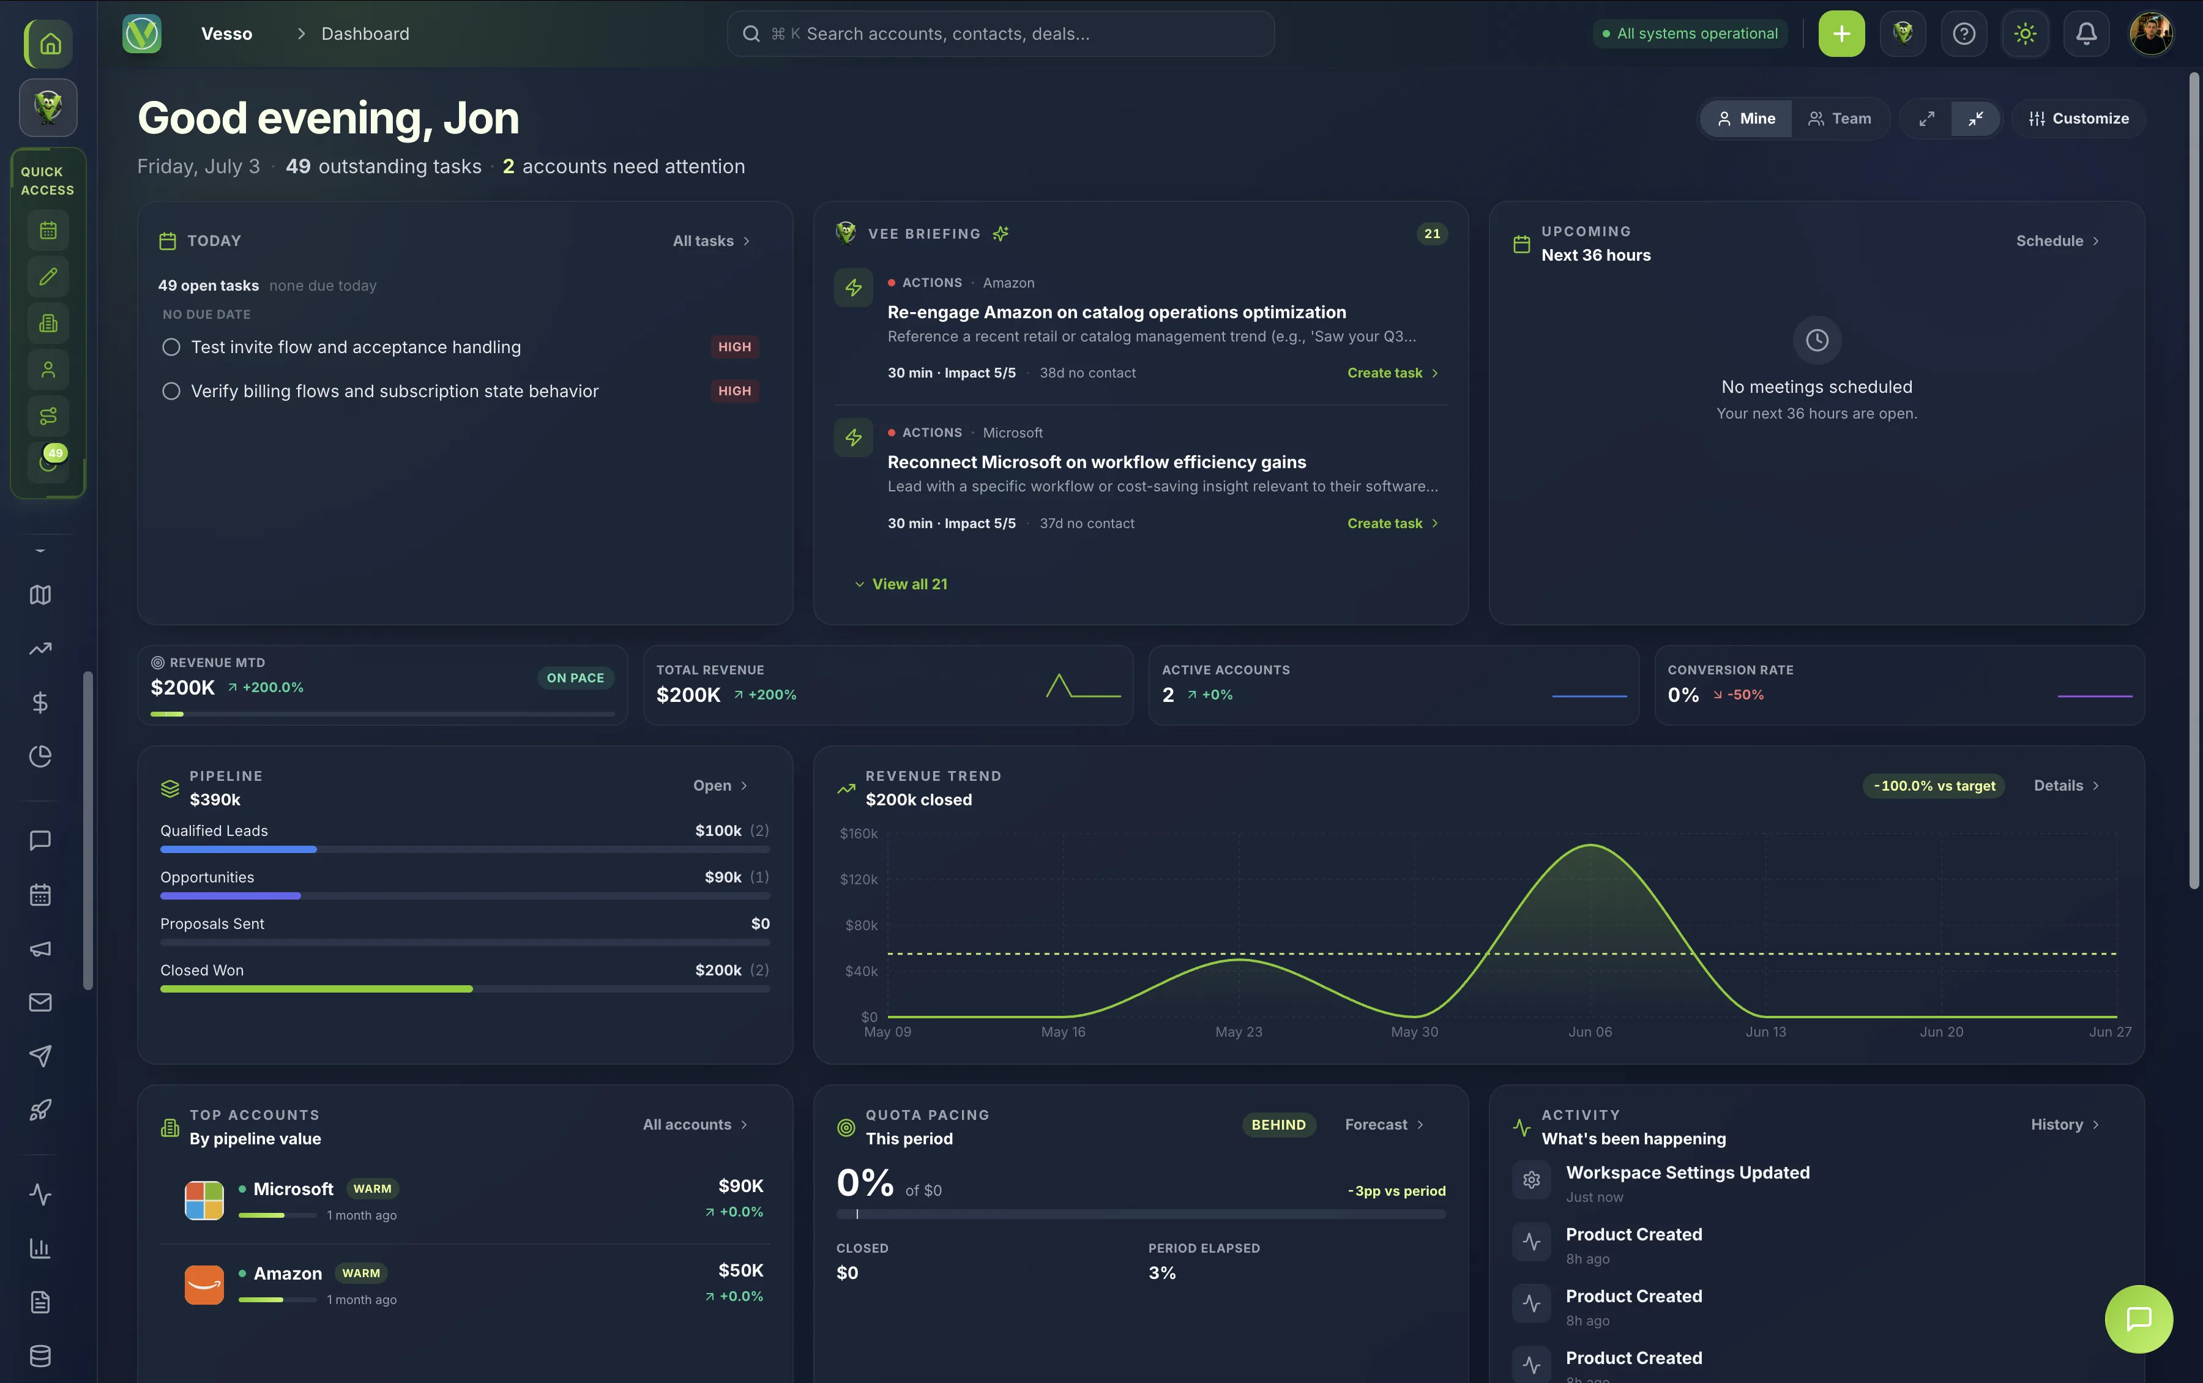Open the floating chat bubble button
Screen dimensions: 2203x1383
coord(2138,1318)
